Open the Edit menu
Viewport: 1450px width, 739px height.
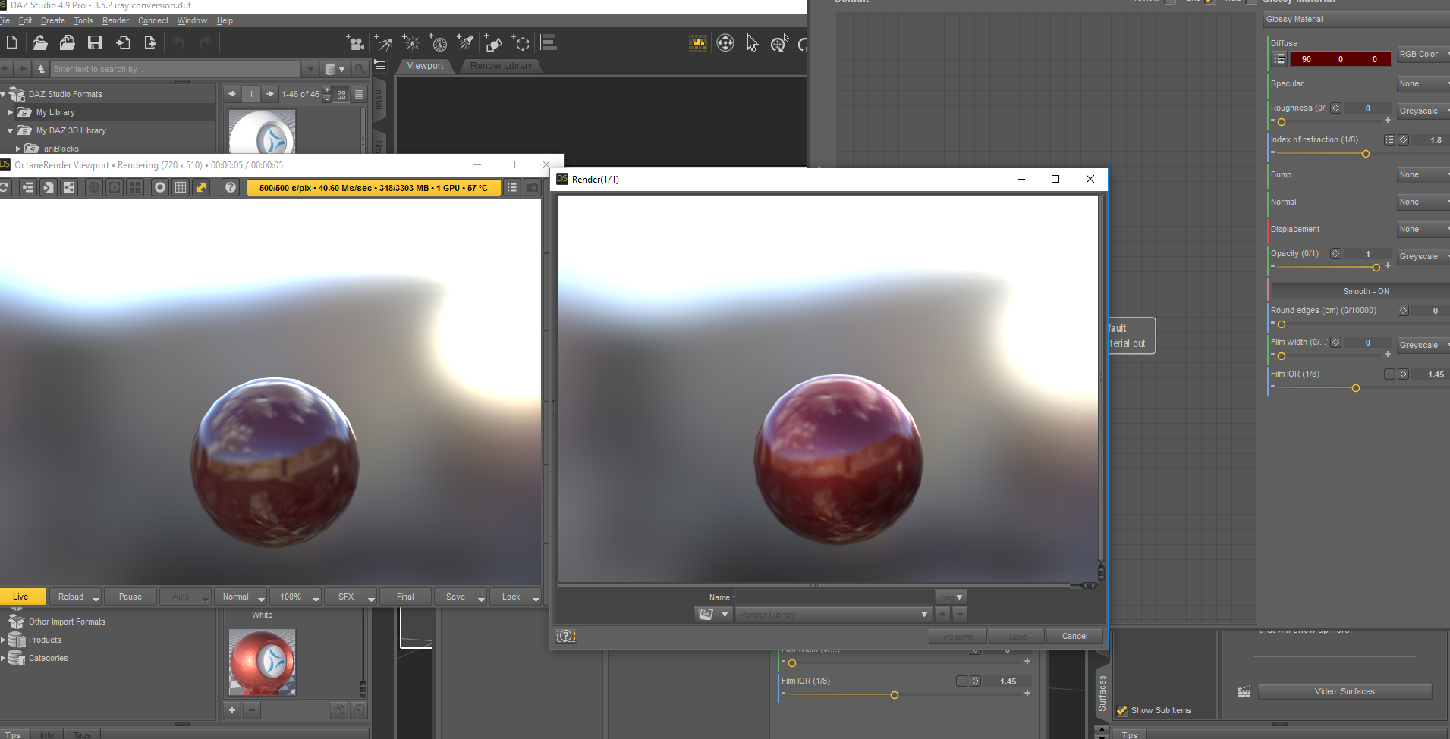(25, 20)
